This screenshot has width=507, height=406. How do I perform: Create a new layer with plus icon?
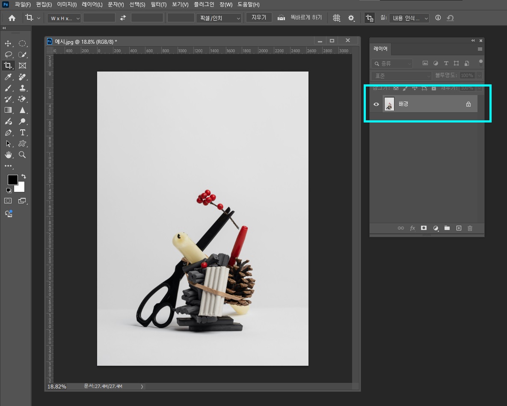(x=459, y=228)
